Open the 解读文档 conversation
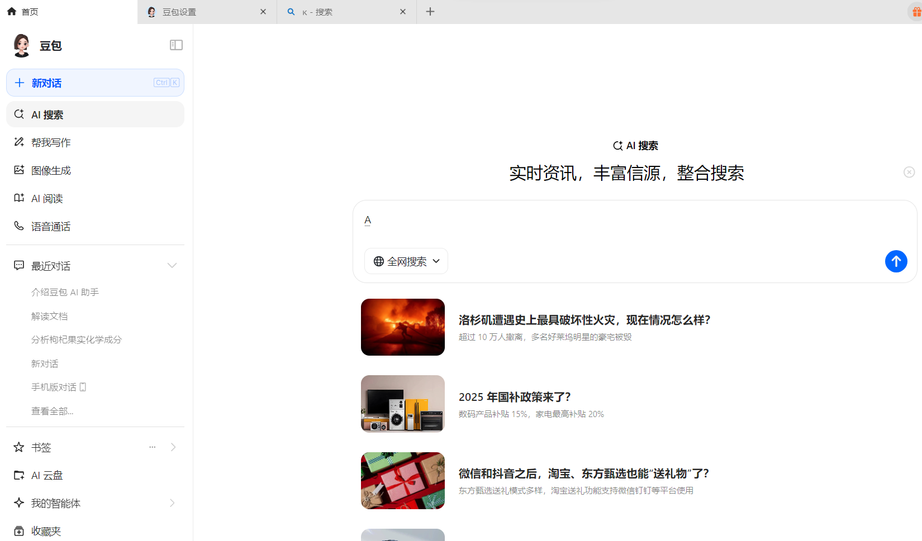Screen dimensions: 922x541 [x=49, y=316]
